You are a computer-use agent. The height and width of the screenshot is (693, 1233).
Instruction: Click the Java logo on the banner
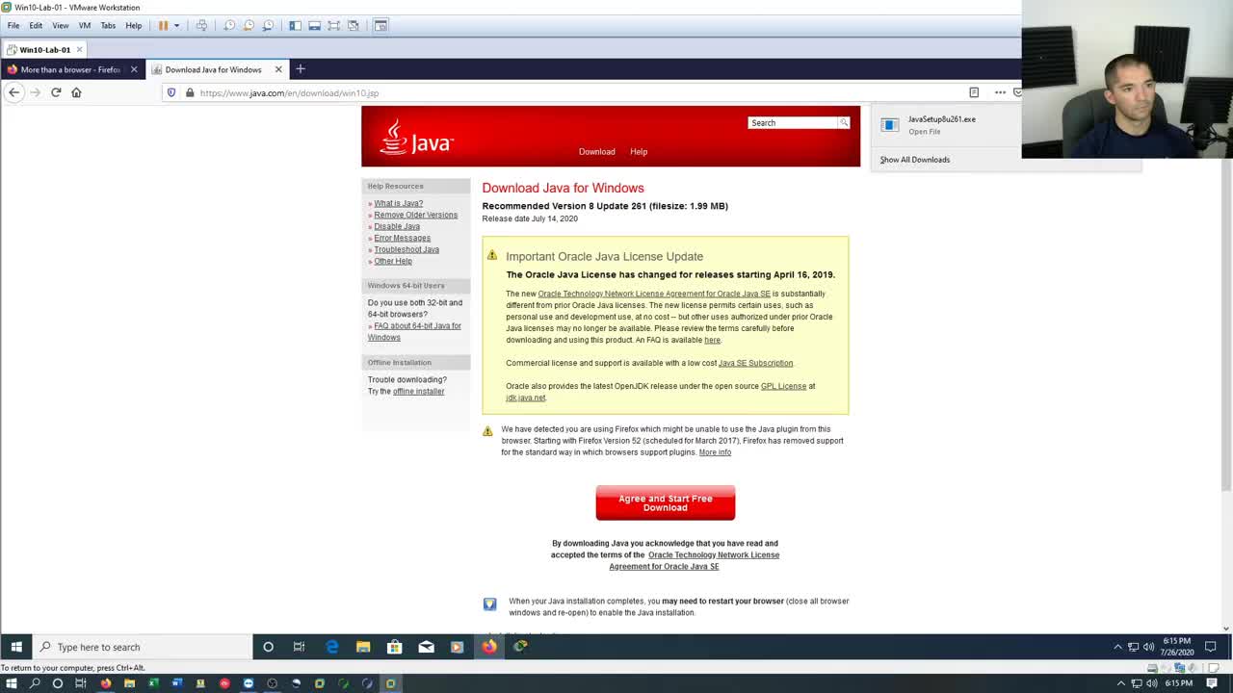[x=416, y=138]
